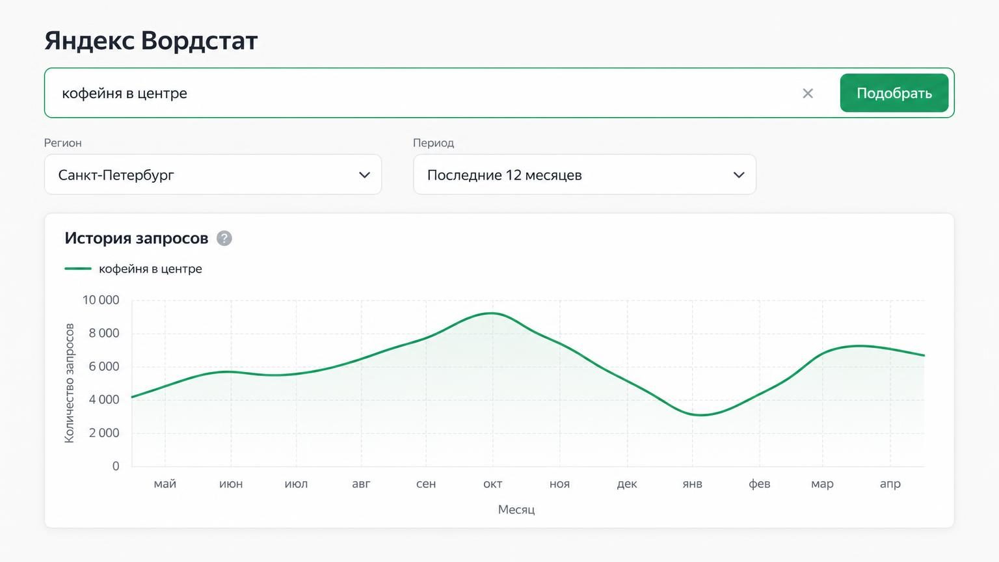Viewport: 999px width, 562px height.
Task: Click the 4 000 value on the vertical axis
Action: tap(104, 399)
